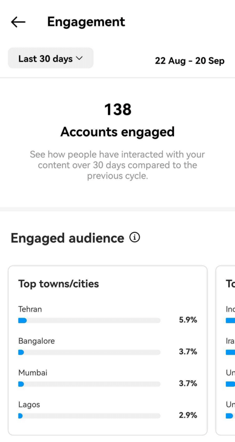Click the Mumbai progress bar

(x=89, y=384)
